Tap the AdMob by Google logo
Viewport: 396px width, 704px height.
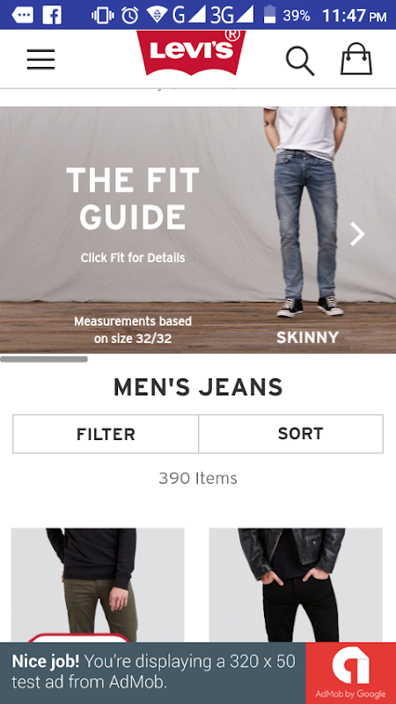350,673
